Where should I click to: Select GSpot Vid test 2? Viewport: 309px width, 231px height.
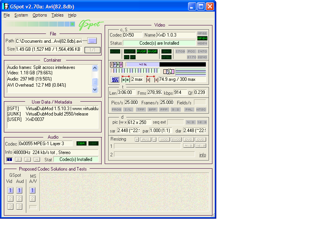click(x=10, y=198)
